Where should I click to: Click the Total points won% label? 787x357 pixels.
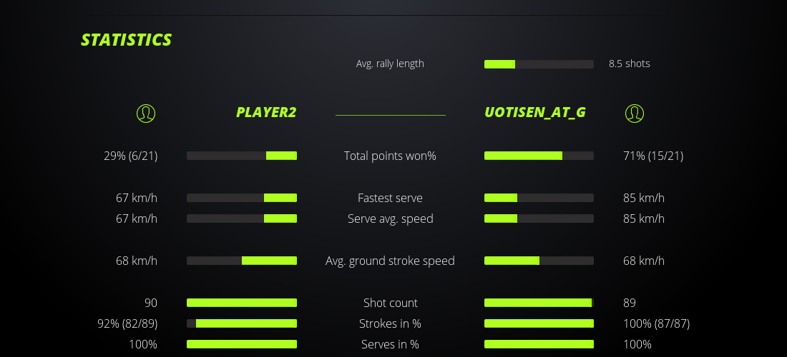coord(390,156)
